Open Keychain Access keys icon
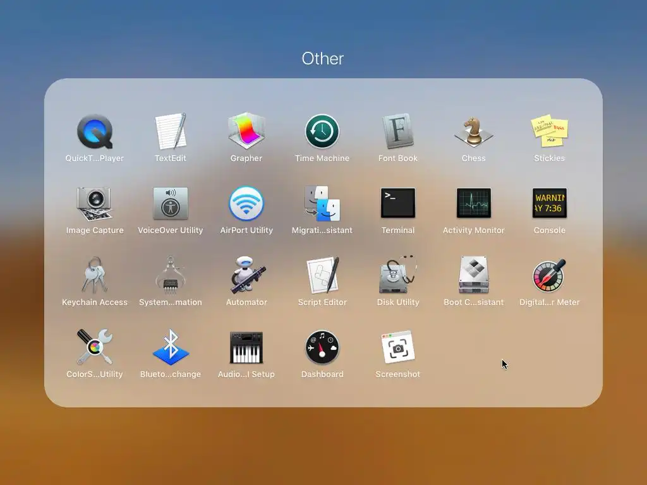The width and height of the screenshot is (647, 485). (95, 275)
